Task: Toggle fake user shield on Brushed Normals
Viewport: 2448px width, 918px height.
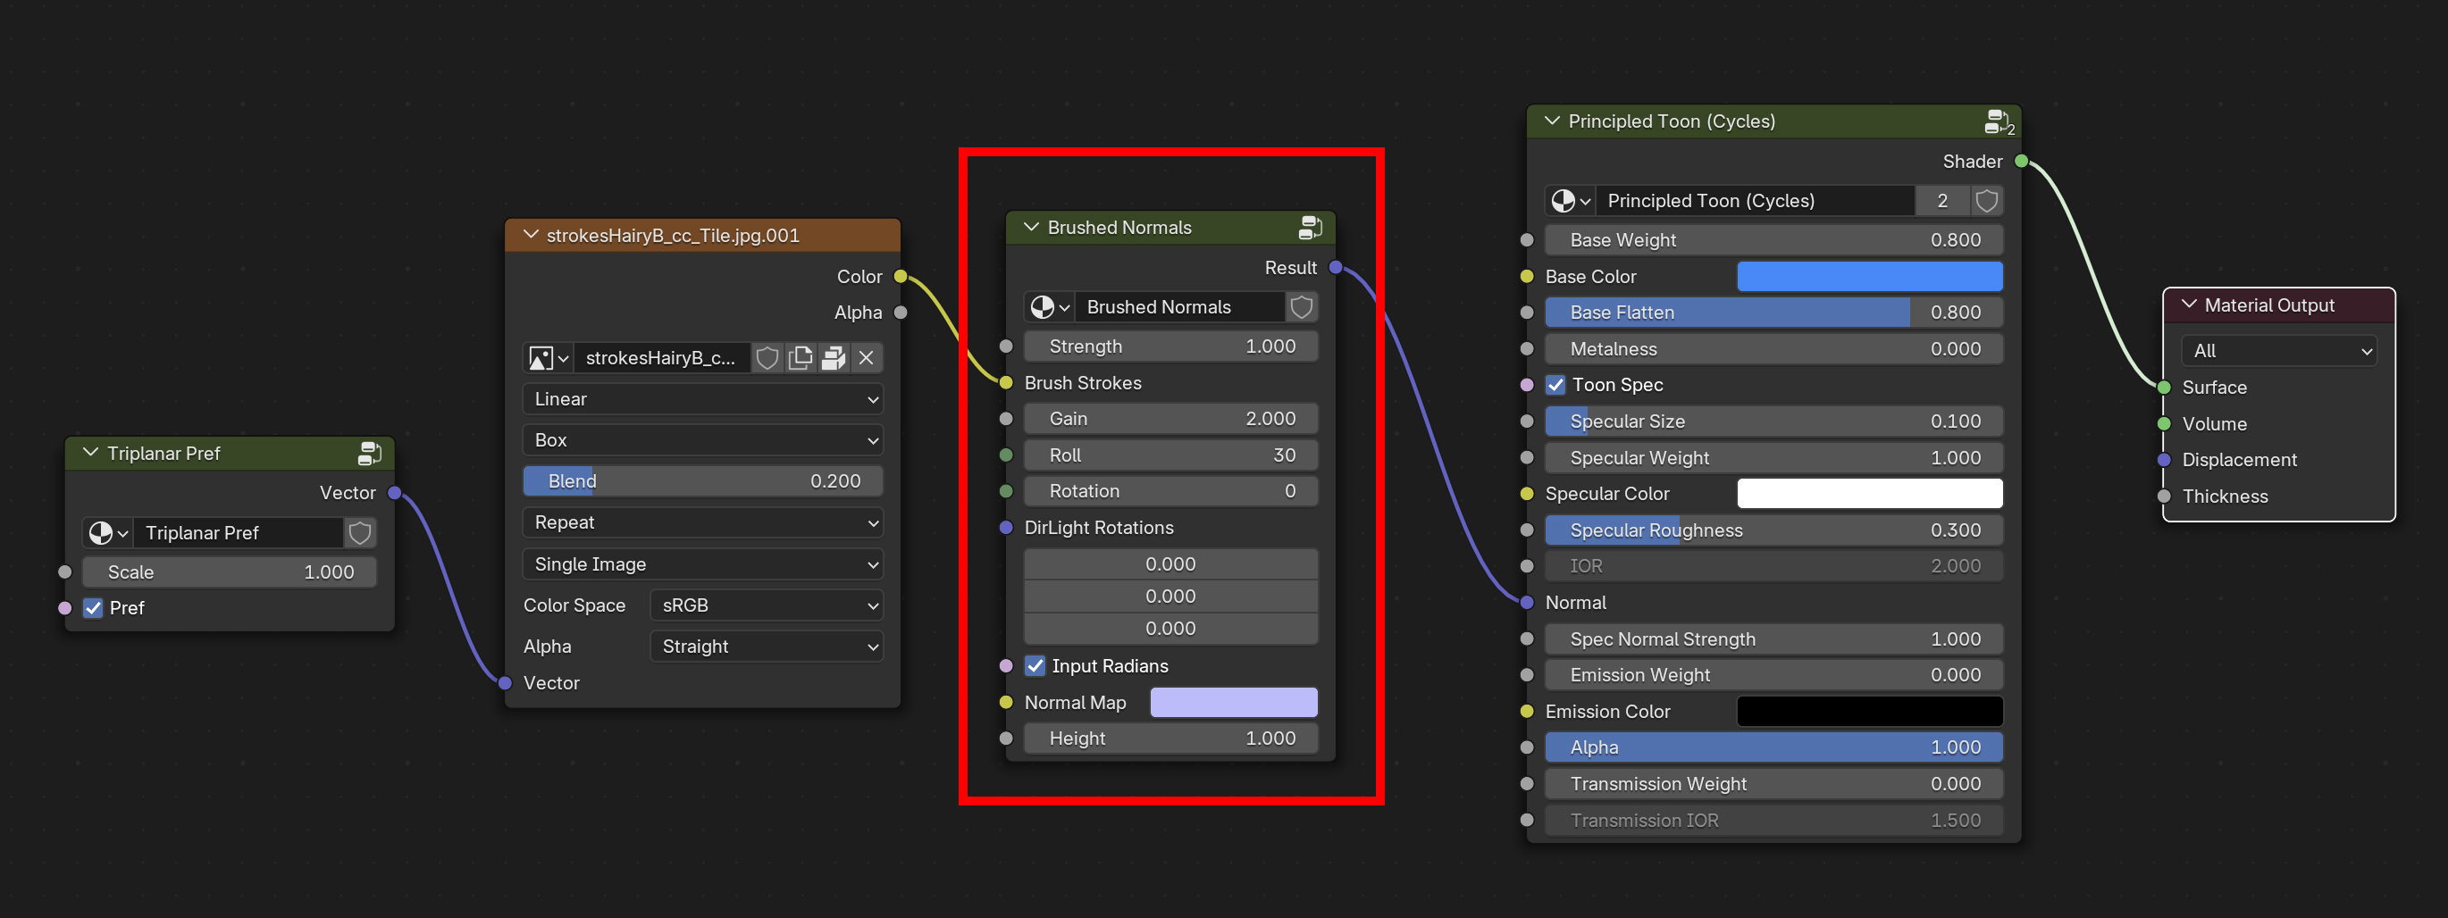Action: point(1301,307)
